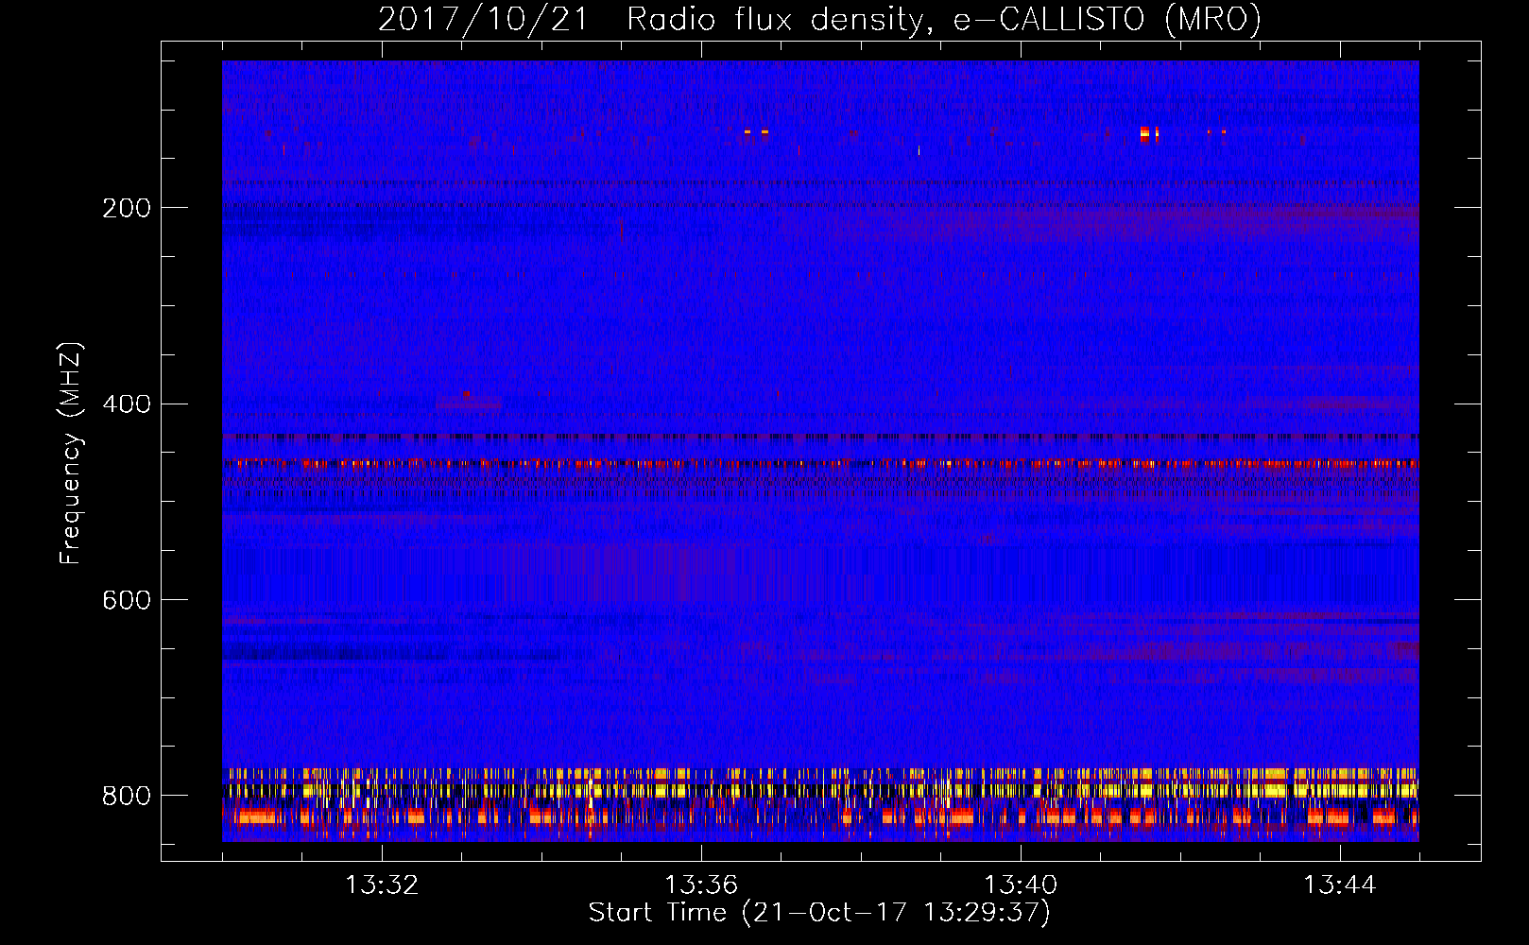Viewport: 1529px width, 945px height.
Task: Click the "13:44" time tick label
Action: [1340, 885]
